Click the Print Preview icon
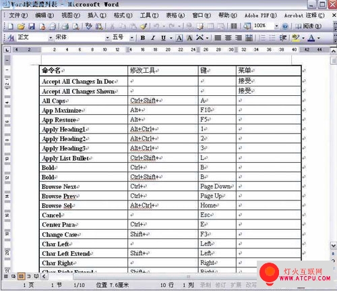The image size is (337, 291). click(76, 26)
